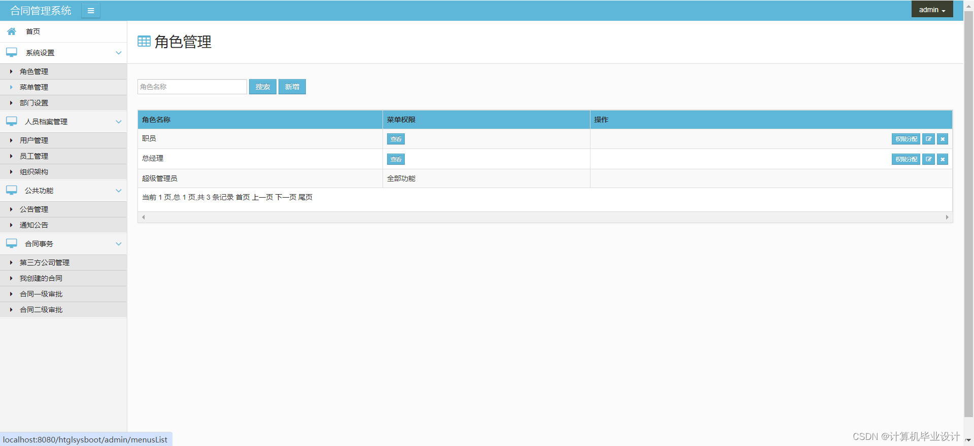Go to 上一页 pagination link
Viewport: 974px width, 446px height.
point(263,197)
